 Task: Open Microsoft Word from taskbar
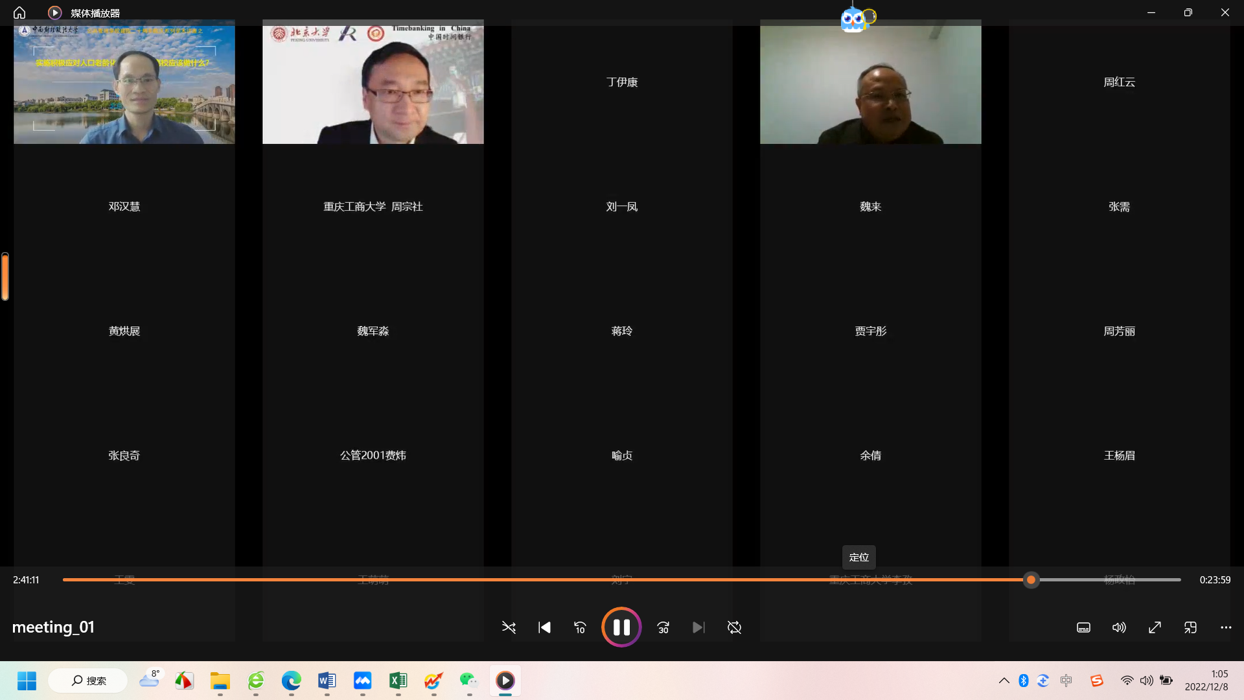pyautogui.click(x=327, y=681)
